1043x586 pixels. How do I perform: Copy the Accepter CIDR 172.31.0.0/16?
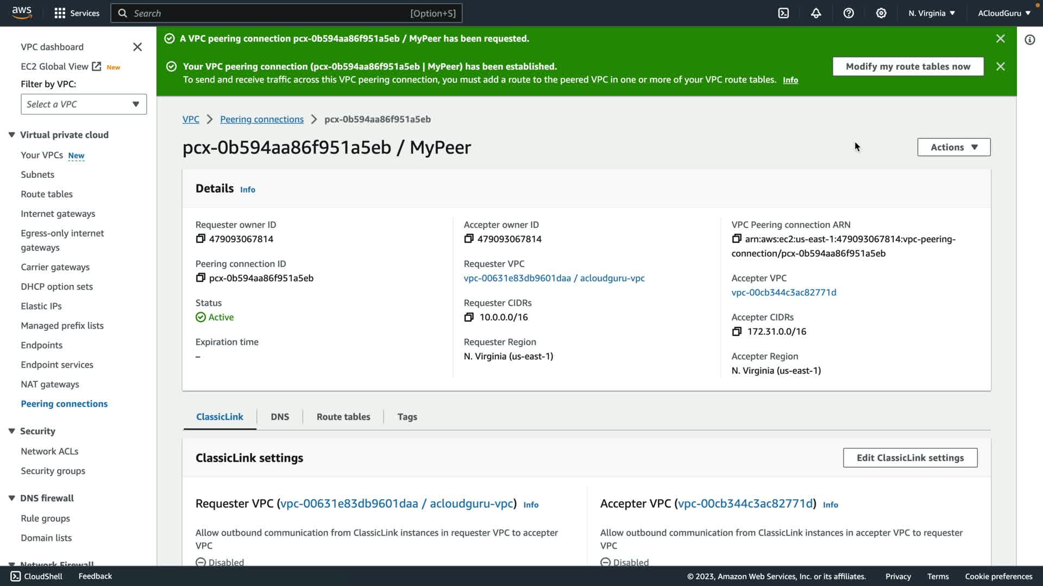[737, 332]
